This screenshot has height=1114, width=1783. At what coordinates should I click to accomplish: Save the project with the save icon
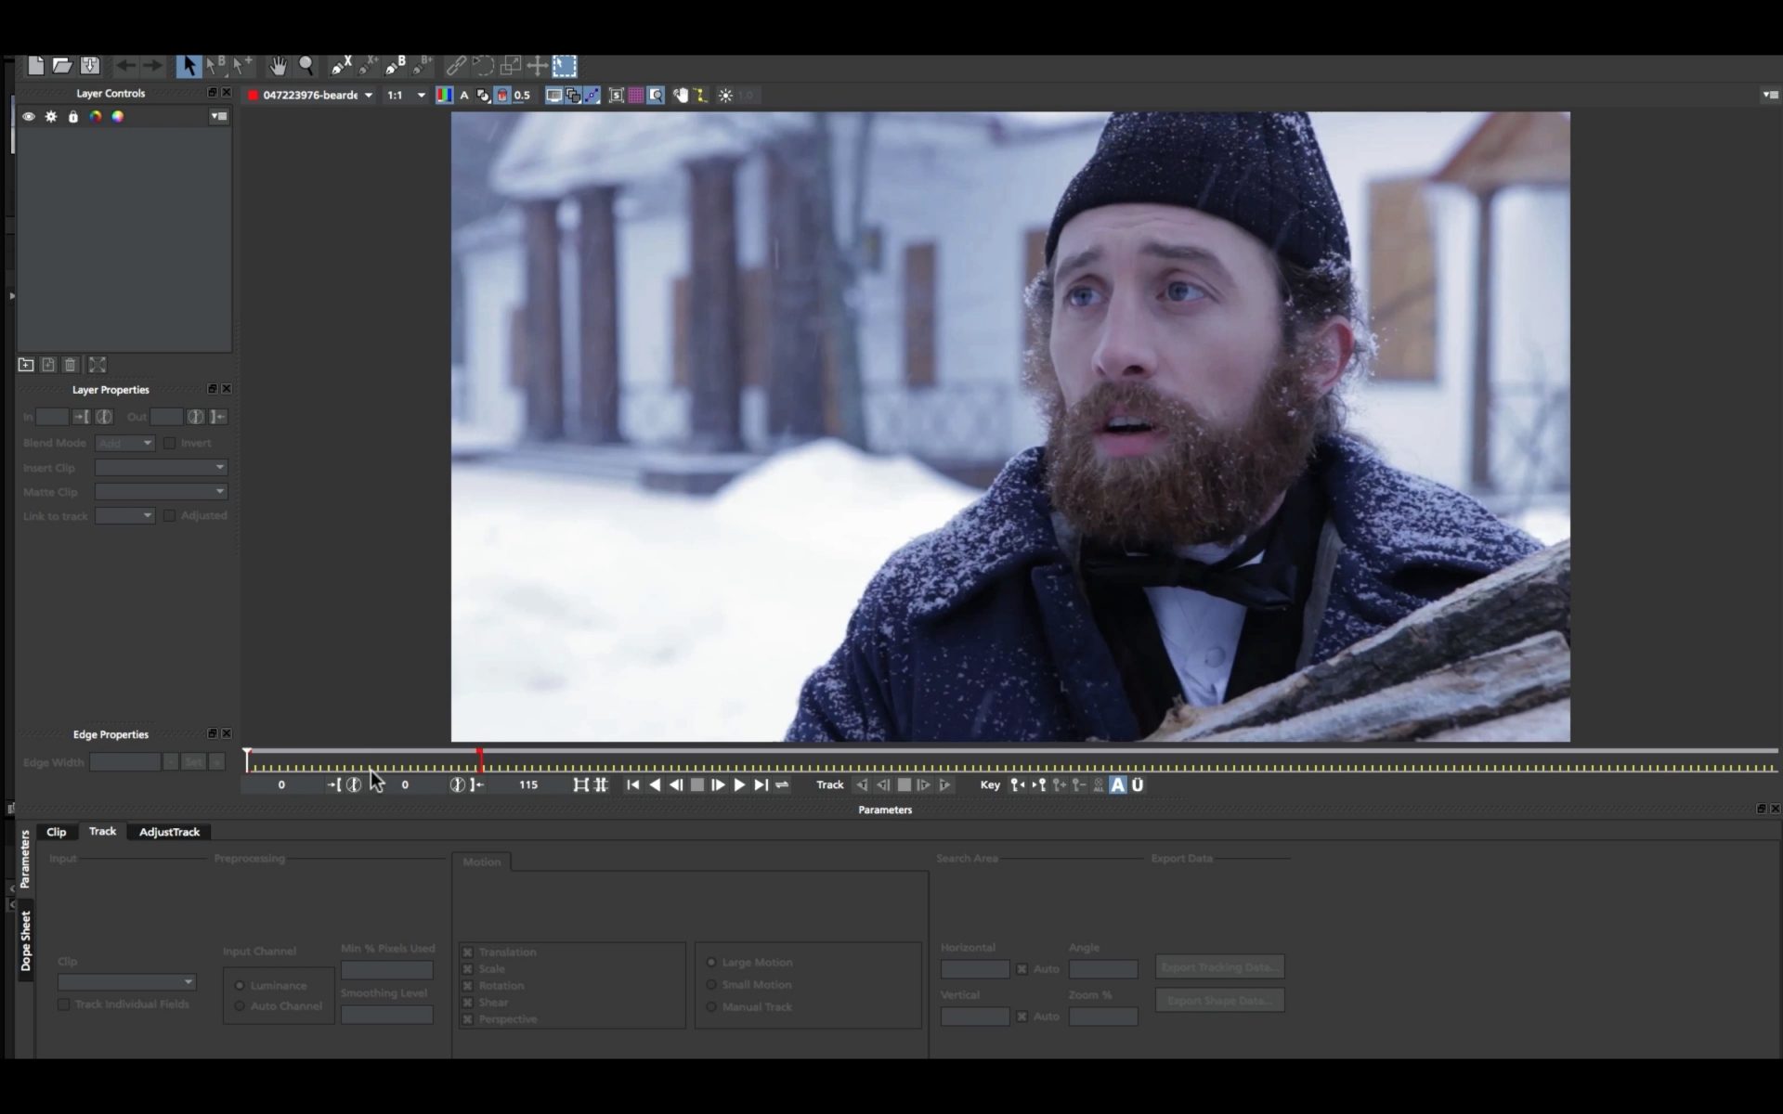pos(90,65)
